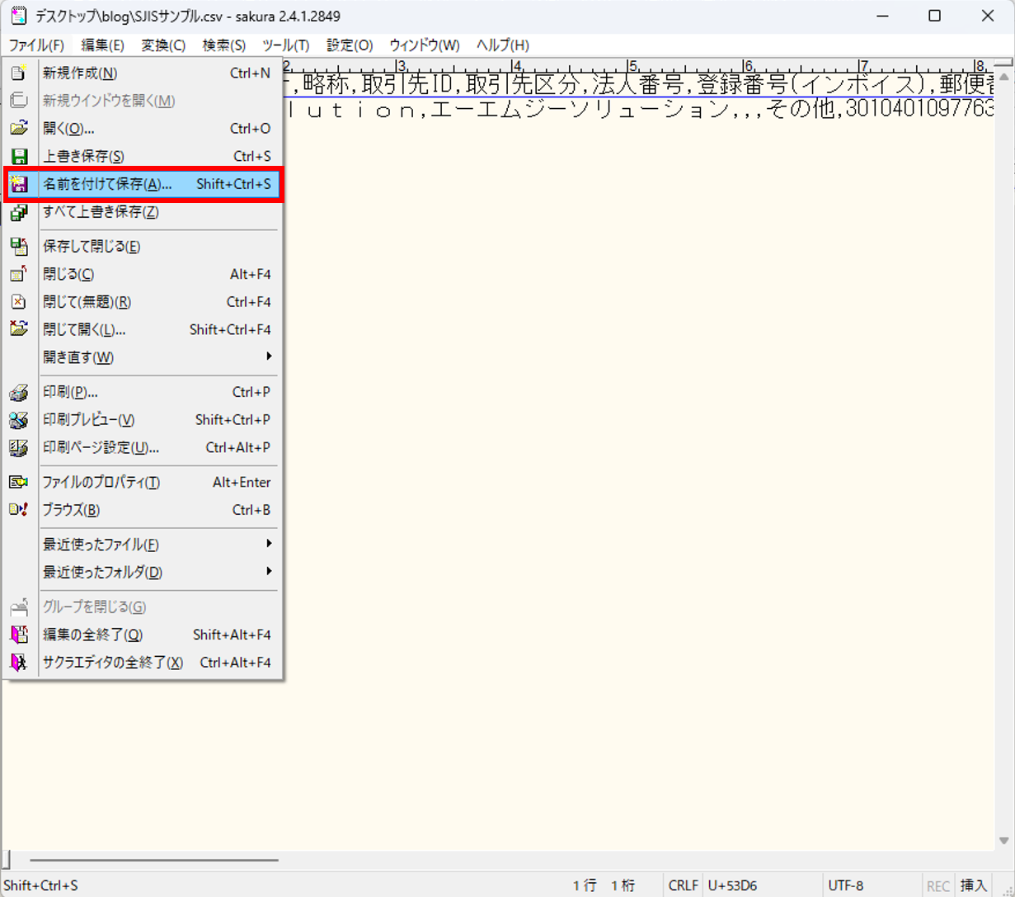The height and width of the screenshot is (897, 1015).
Task: Click the Print Preview icon
Action: click(x=18, y=420)
